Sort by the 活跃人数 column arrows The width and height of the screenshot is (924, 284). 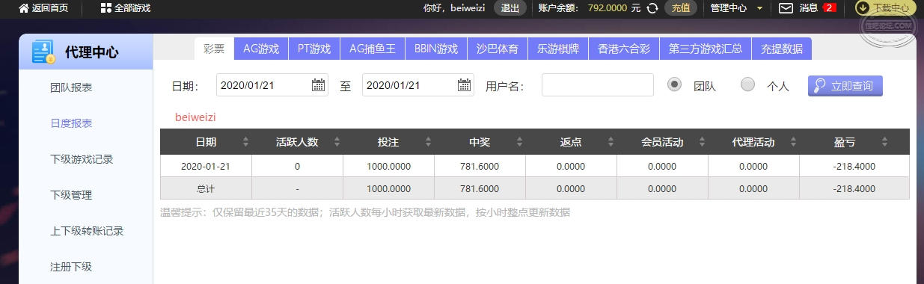(337, 142)
